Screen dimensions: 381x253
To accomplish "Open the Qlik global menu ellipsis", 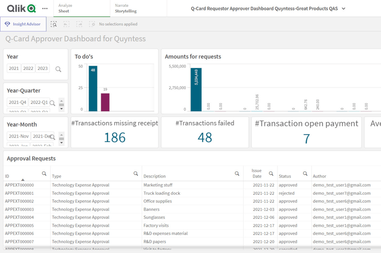I will pos(45,8).
